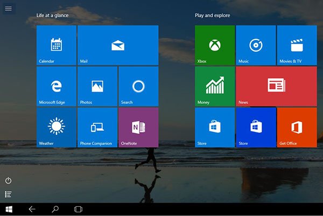Open the Weather tile

click(x=56, y=127)
